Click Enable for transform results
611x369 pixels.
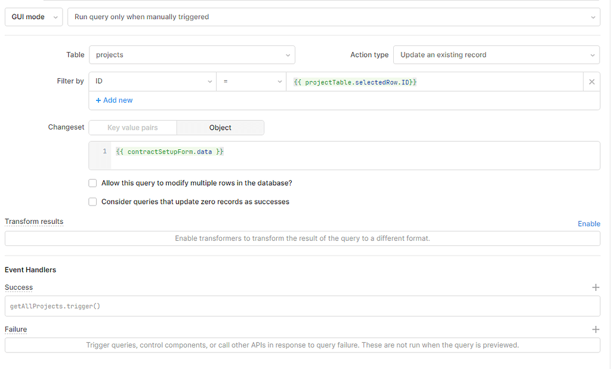(x=589, y=223)
